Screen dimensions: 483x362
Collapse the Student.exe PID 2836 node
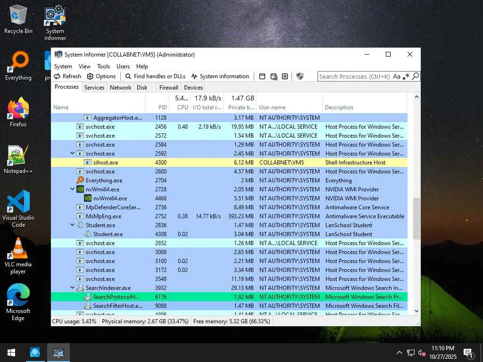(72, 225)
